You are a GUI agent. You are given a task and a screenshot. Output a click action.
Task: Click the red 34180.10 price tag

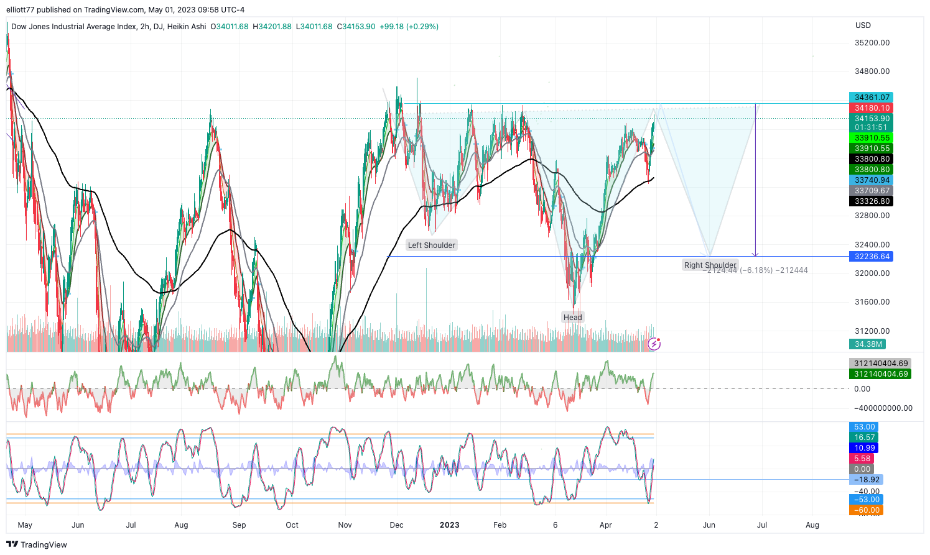871,108
